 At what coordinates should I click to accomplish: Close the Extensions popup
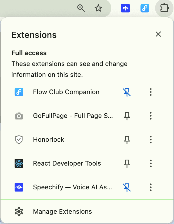(x=158, y=34)
